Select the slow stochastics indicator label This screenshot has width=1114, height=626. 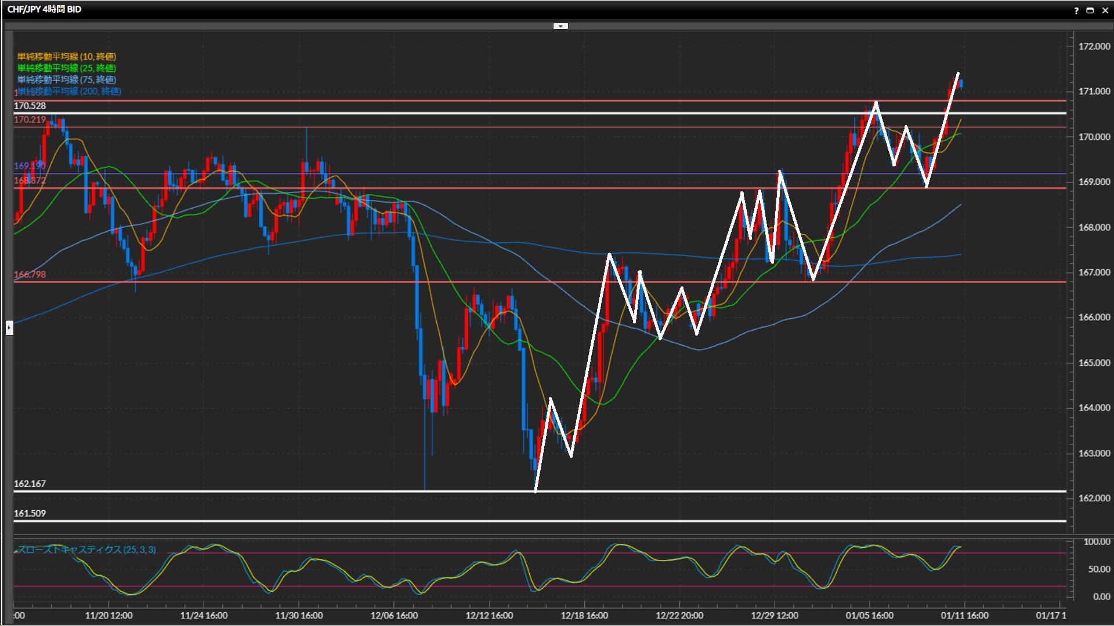[87, 549]
